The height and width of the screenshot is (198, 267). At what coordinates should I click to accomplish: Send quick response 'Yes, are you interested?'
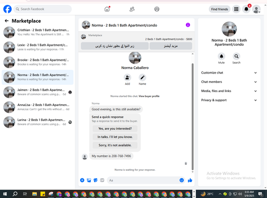click(115, 129)
